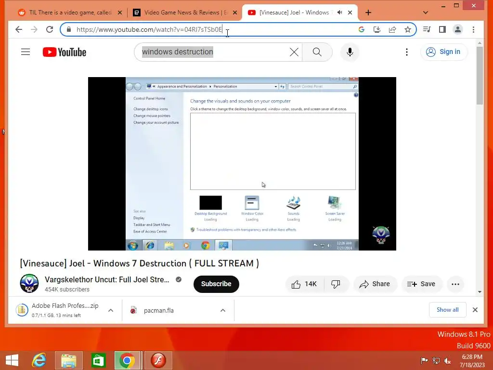Screen dimensions: 493x370
Task: Click the muted volume tray icon
Action: tap(447, 361)
